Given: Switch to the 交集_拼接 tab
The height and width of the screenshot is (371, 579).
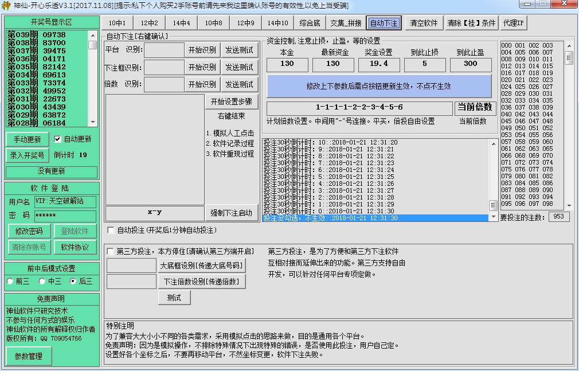Looking at the screenshot, I should (345, 24).
